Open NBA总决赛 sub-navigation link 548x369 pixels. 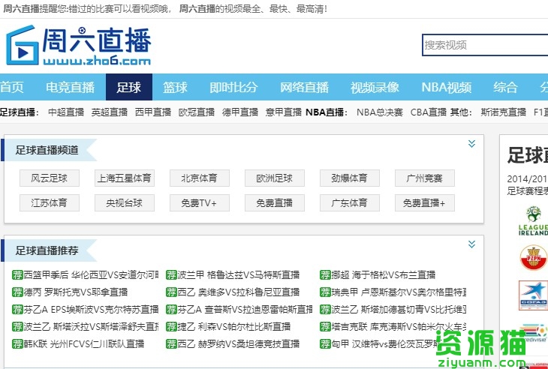click(x=380, y=112)
